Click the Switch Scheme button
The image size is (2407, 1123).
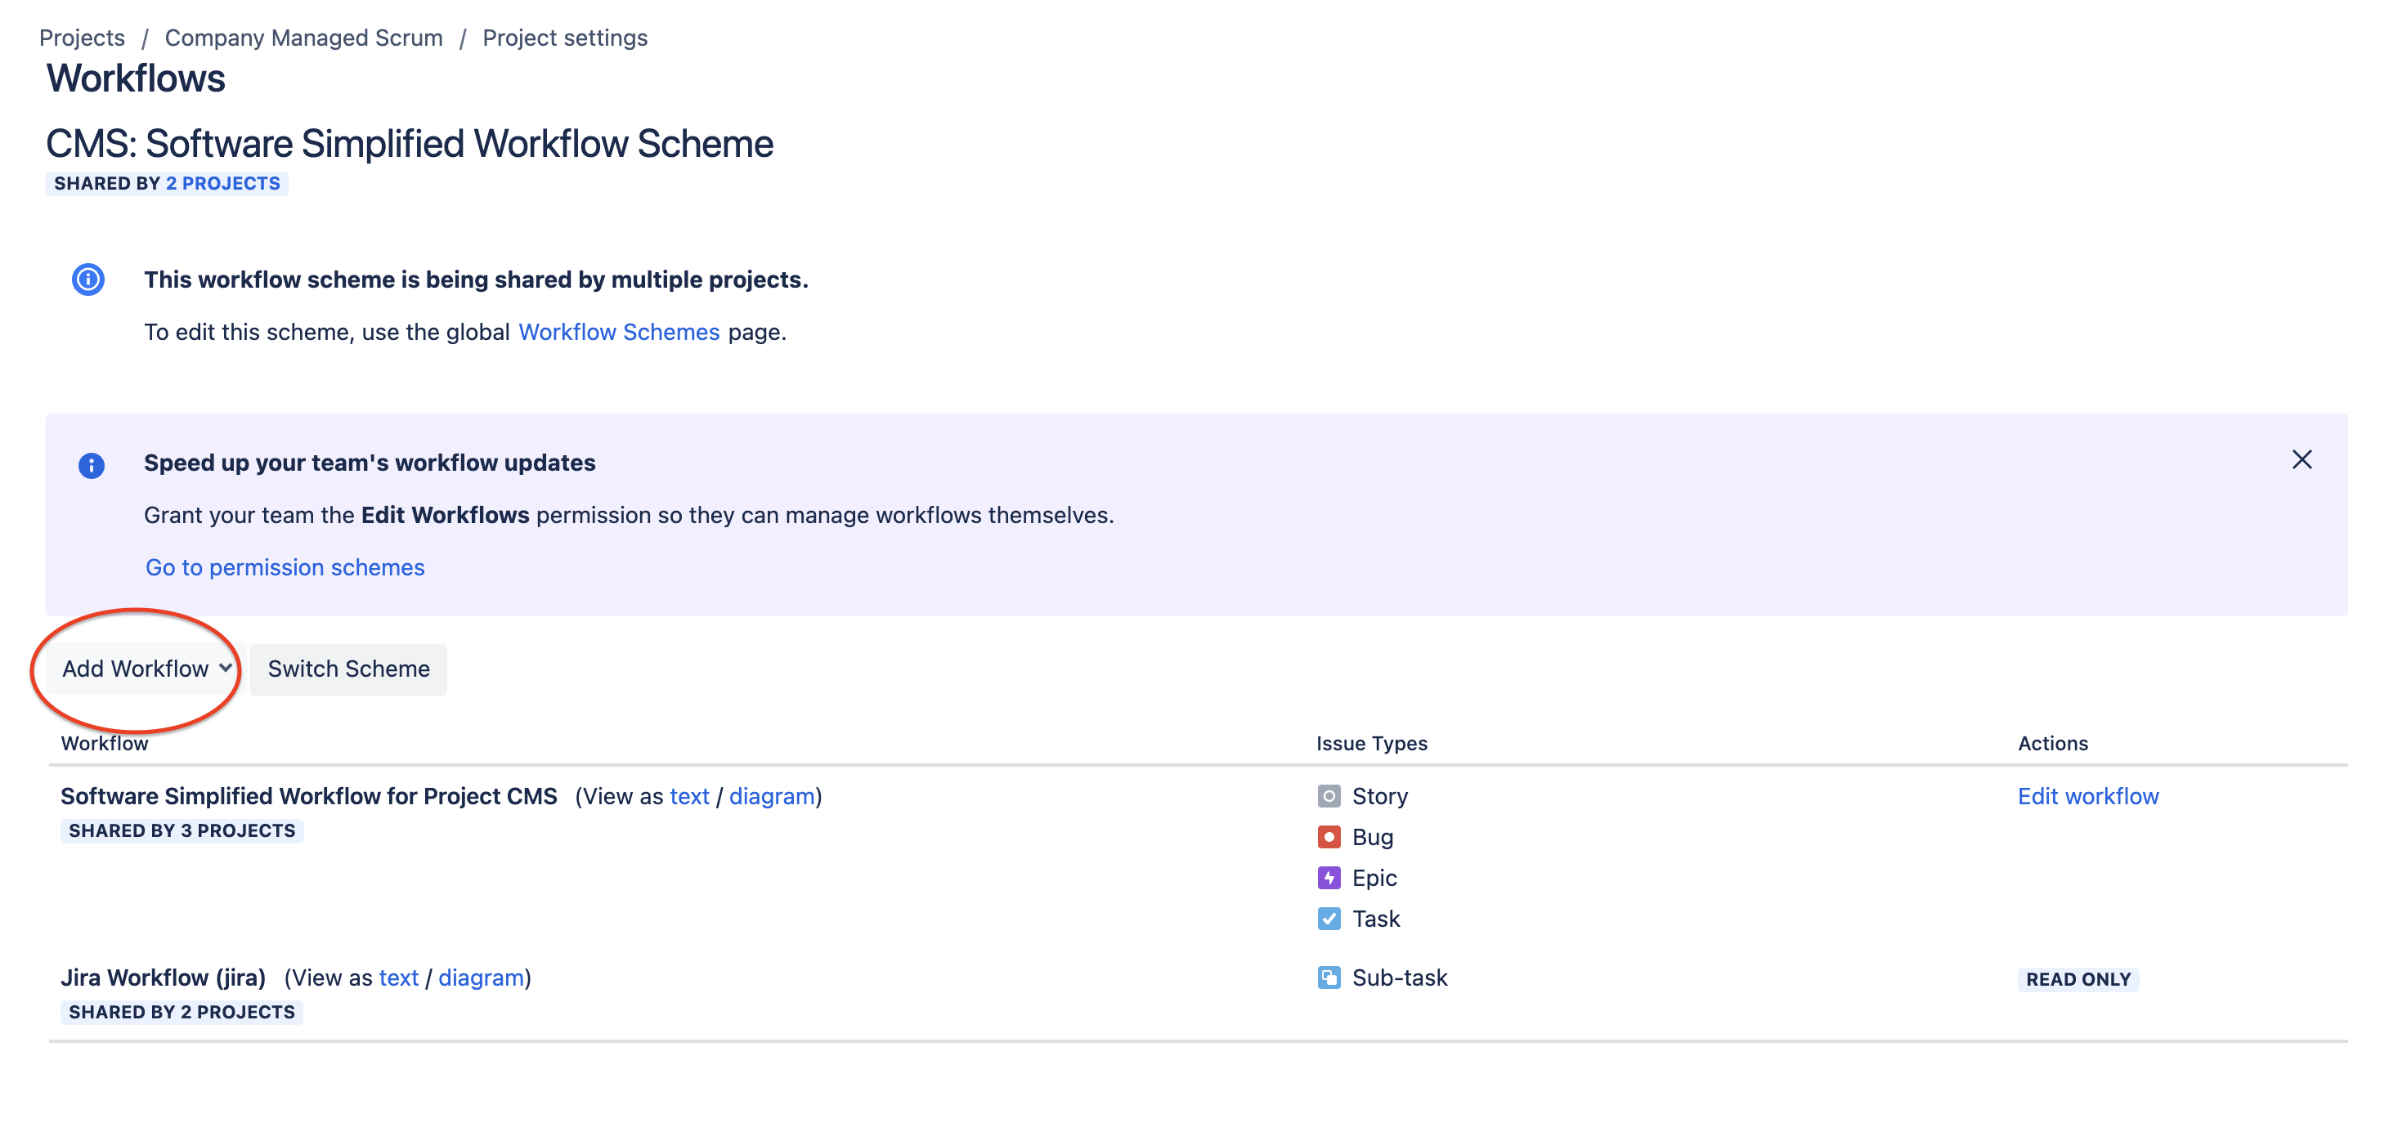[348, 669]
